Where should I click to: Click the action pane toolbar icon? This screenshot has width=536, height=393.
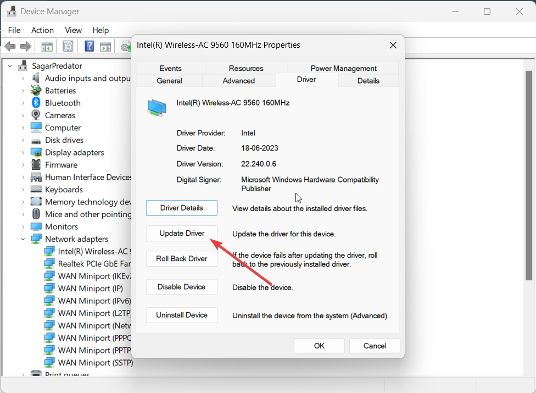tap(105, 47)
